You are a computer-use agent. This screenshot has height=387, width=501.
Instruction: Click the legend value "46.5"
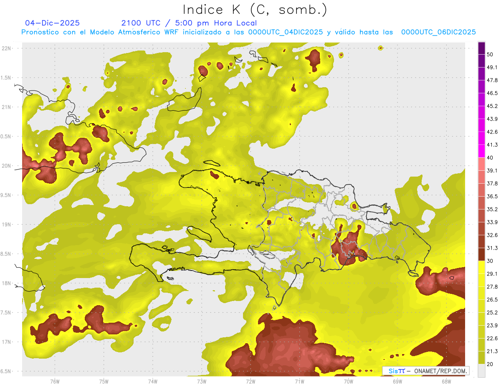492,93
